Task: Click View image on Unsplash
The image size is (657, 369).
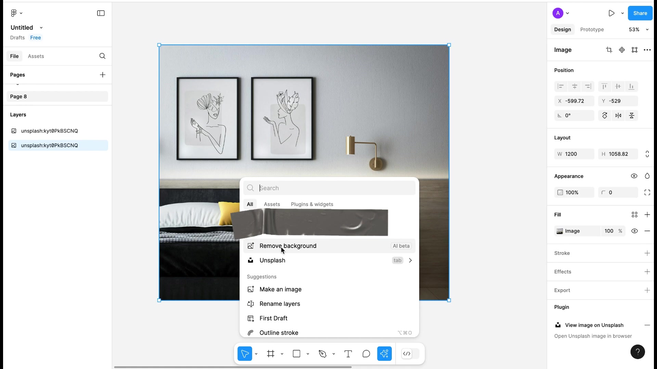Action: point(594,325)
